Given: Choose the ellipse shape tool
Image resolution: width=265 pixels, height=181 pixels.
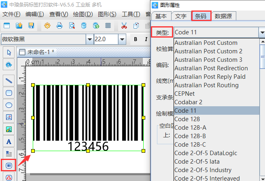Looking at the screenshot, I should pos(8,105).
